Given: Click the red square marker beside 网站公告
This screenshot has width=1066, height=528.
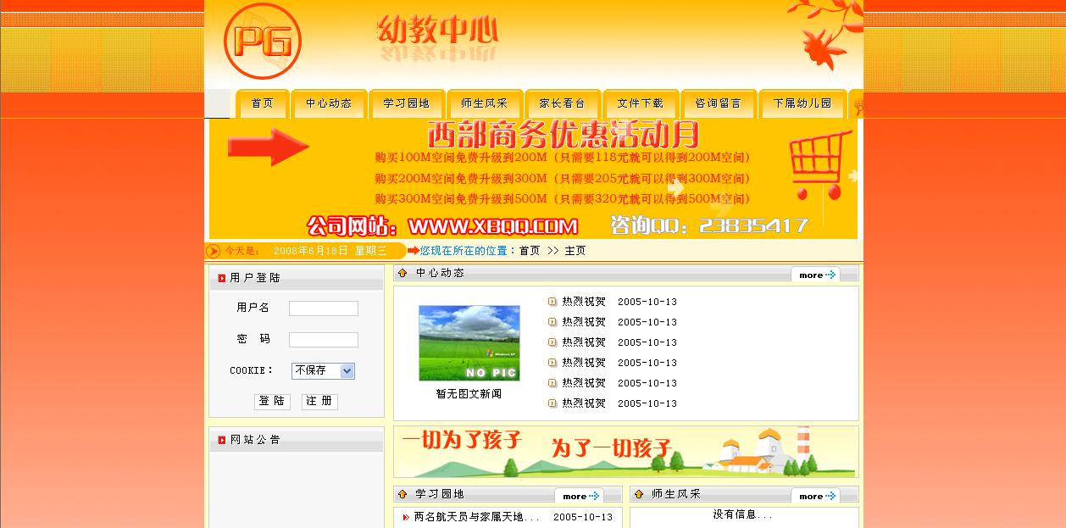Looking at the screenshot, I should pyautogui.click(x=222, y=439).
